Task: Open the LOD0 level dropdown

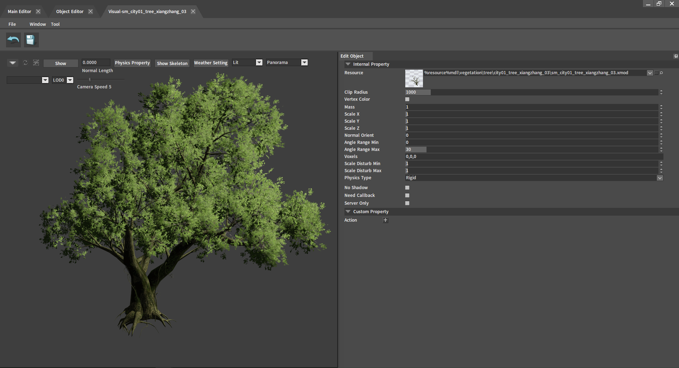Action: click(x=70, y=80)
